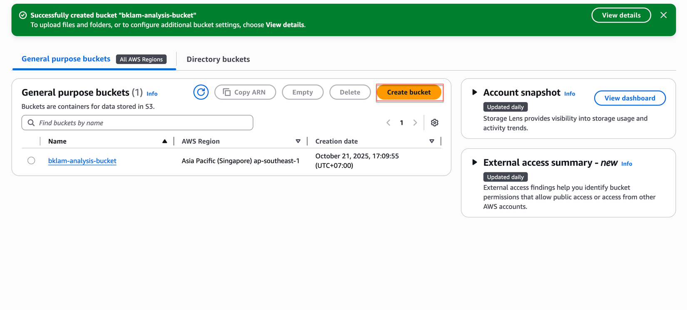Click the Copy ARN button
The width and height of the screenshot is (687, 310).
click(x=245, y=92)
